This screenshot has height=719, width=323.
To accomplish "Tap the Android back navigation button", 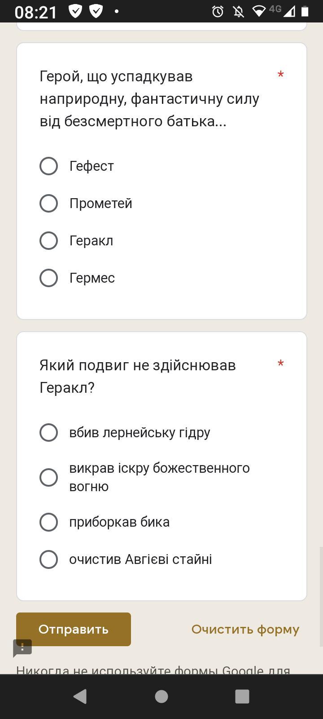I will point(80,697).
